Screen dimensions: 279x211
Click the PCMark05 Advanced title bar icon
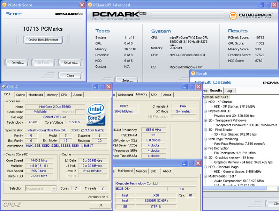90,5
